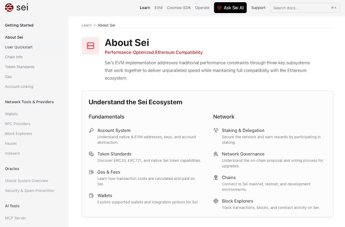This screenshot has width=345, height=227.
Task: Open the EVM tab in navigation
Action: click(159, 8)
